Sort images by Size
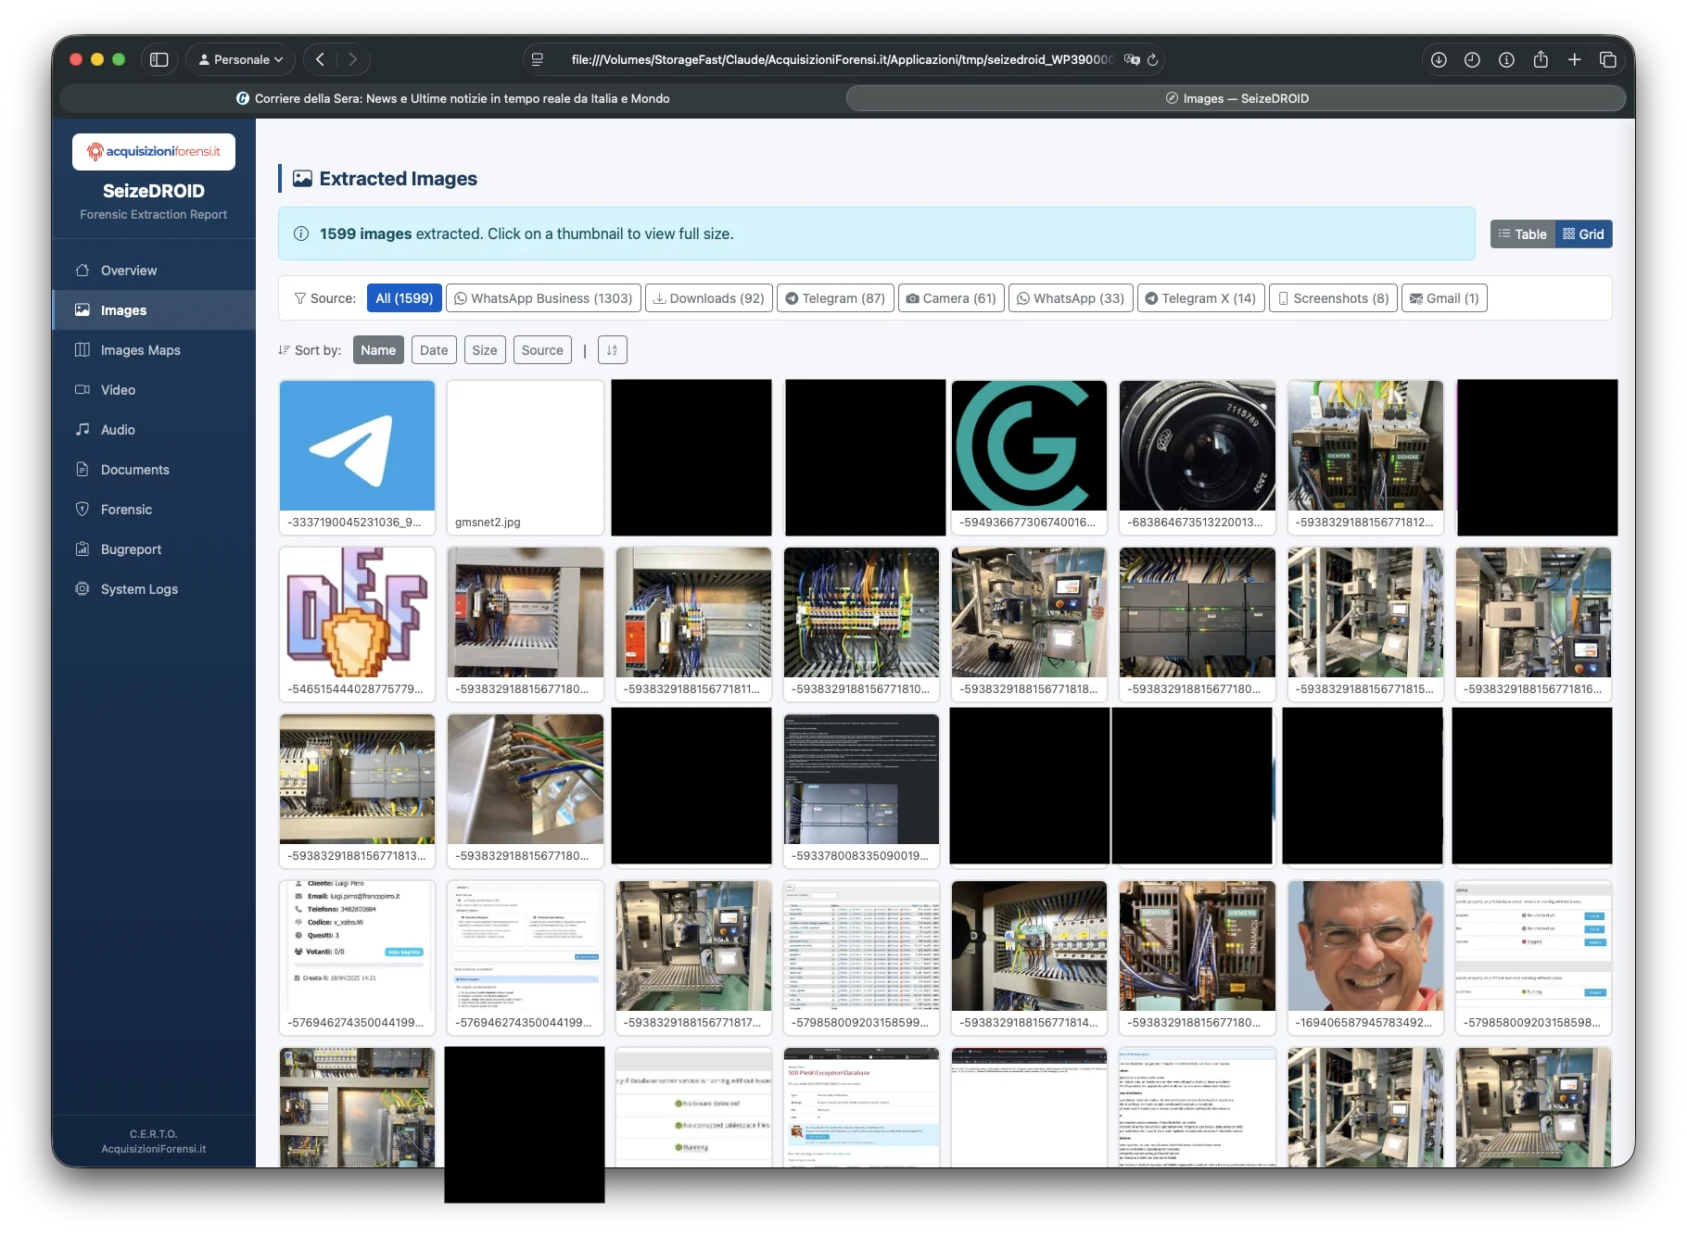This screenshot has width=1687, height=1236. click(x=484, y=350)
